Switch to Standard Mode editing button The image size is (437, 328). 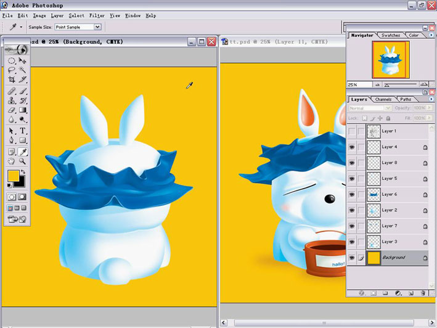tap(12, 197)
